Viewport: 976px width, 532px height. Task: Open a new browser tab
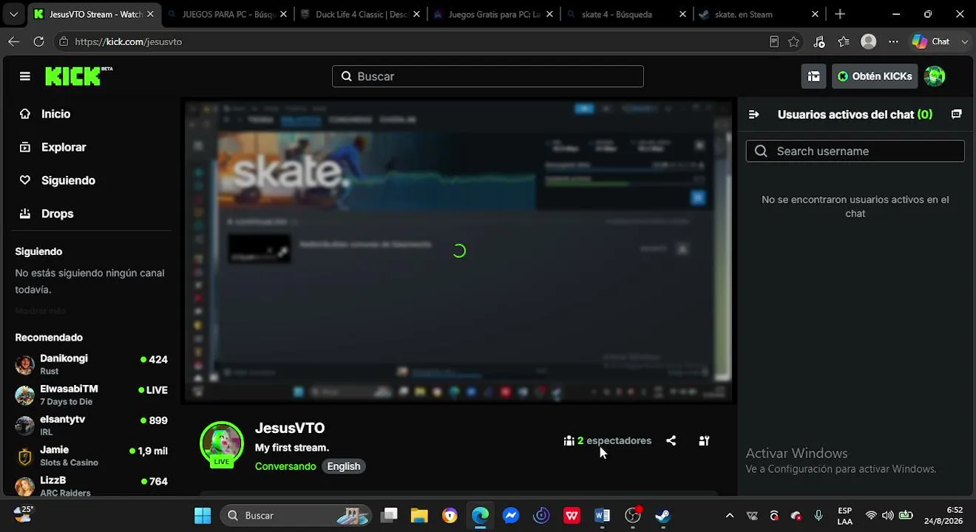point(840,14)
